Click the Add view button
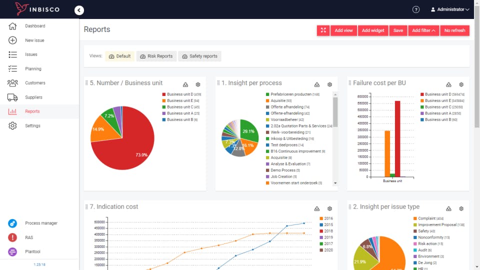The image size is (480, 270). click(x=343, y=30)
